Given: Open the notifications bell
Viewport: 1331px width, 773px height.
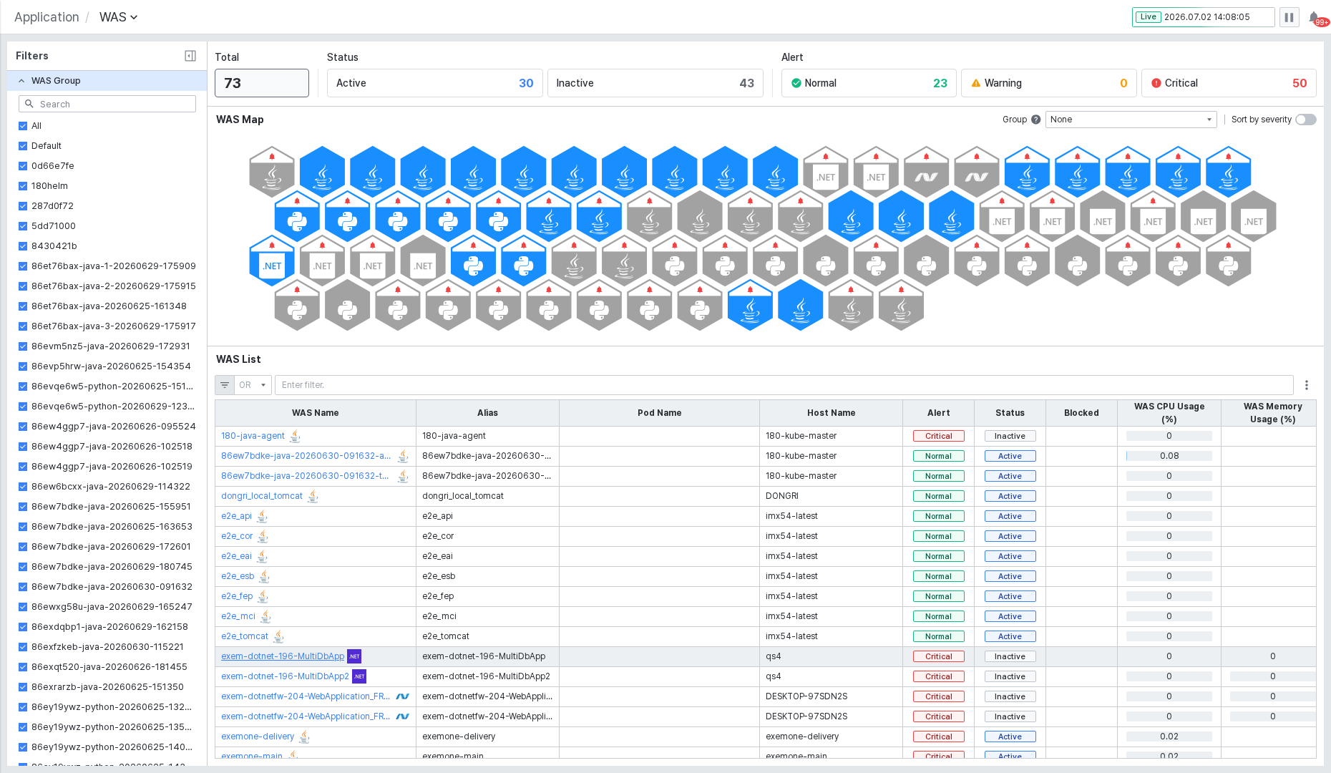Looking at the screenshot, I should point(1315,17).
